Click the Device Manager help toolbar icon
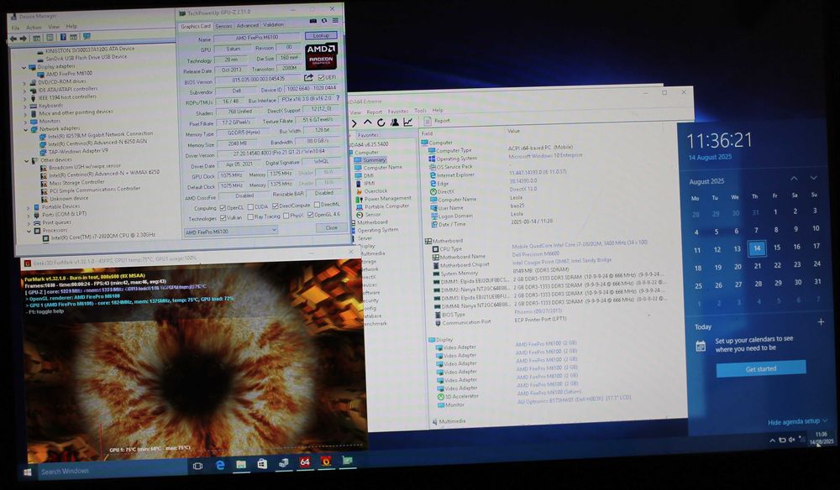Screen dimensions: 840x490 (x=63, y=38)
